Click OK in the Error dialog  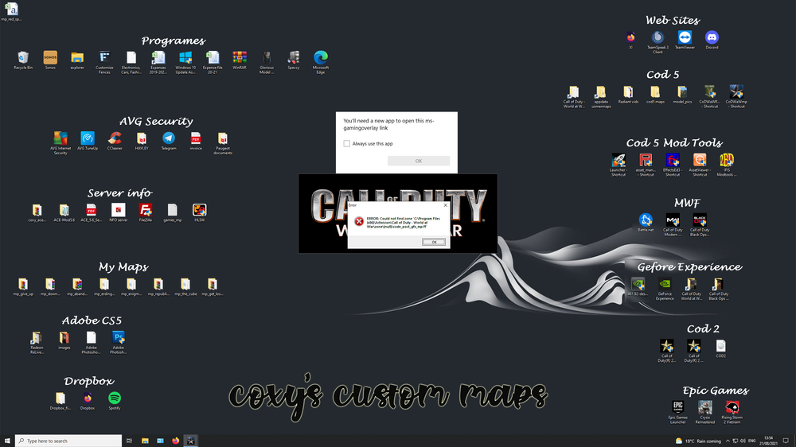(x=434, y=242)
